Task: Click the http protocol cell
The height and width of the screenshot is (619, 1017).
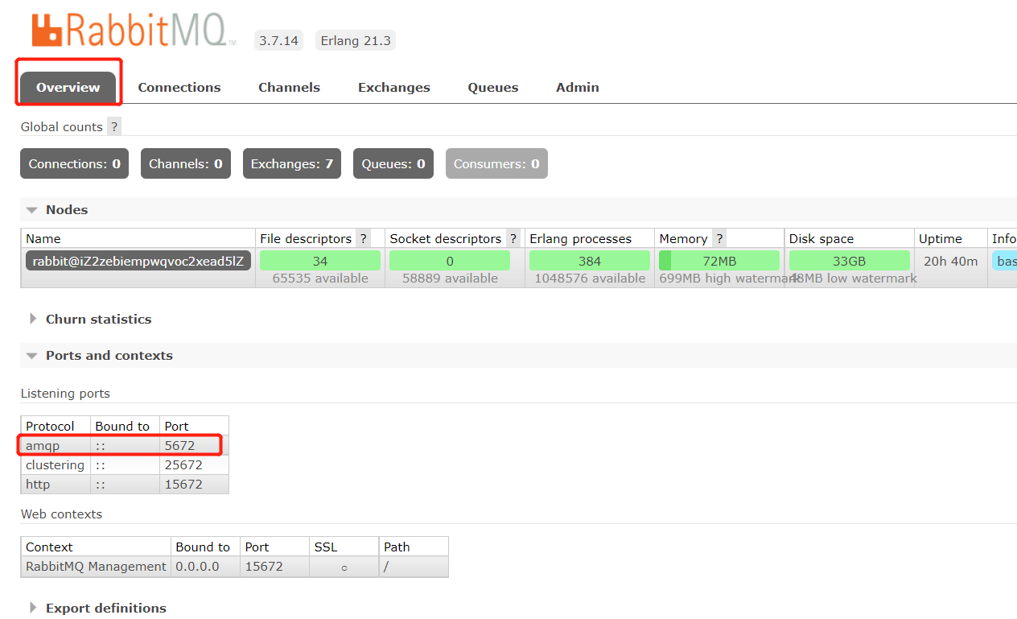Action: coord(56,485)
